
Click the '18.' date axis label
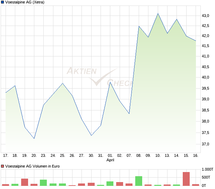coord(15,156)
